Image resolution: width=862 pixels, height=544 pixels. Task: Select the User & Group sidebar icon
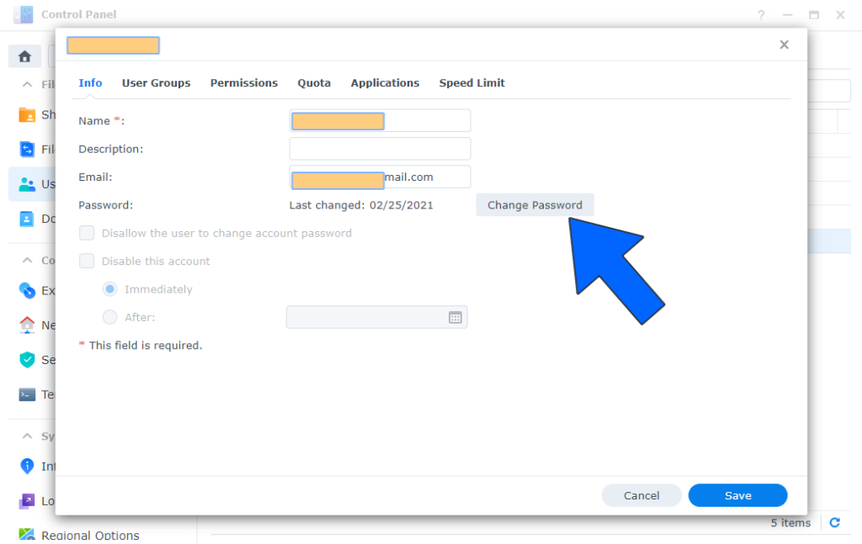tap(27, 184)
